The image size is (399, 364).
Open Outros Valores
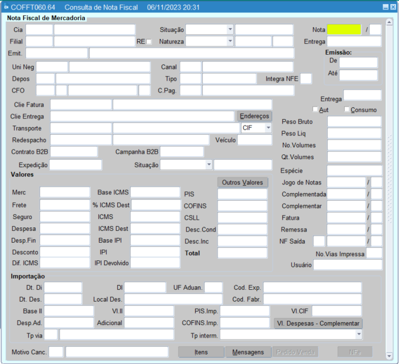tap(243, 182)
